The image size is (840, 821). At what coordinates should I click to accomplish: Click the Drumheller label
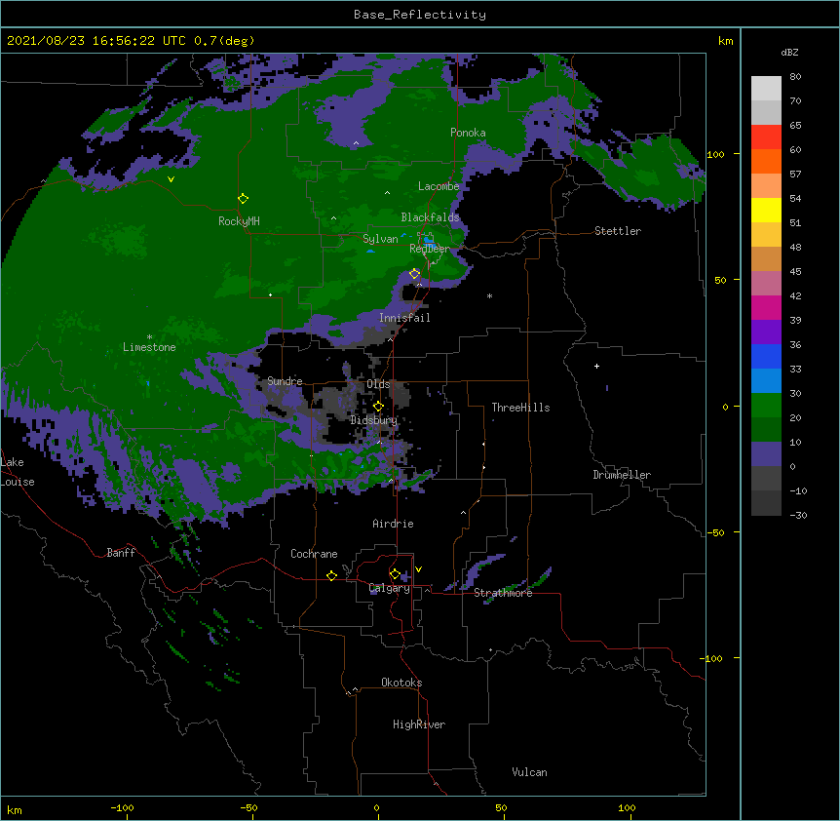click(x=622, y=475)
